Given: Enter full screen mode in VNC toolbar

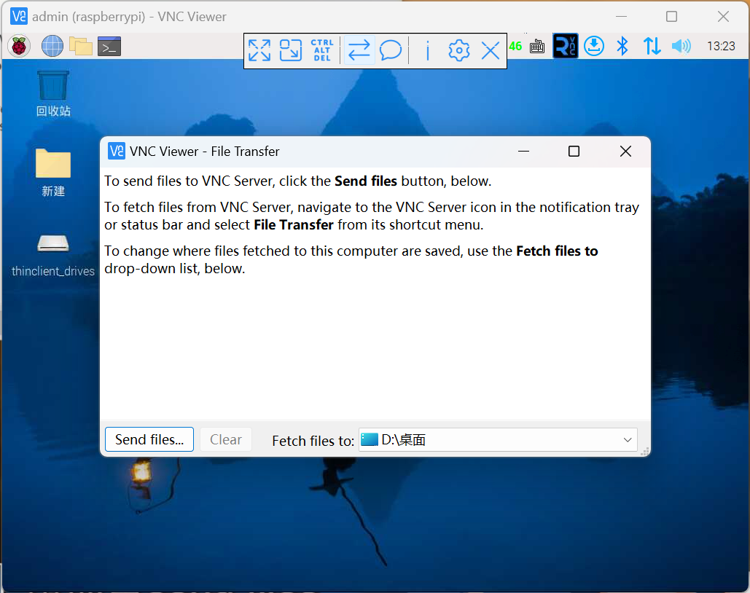Looking at the screenshot, I should click(259, 50).
